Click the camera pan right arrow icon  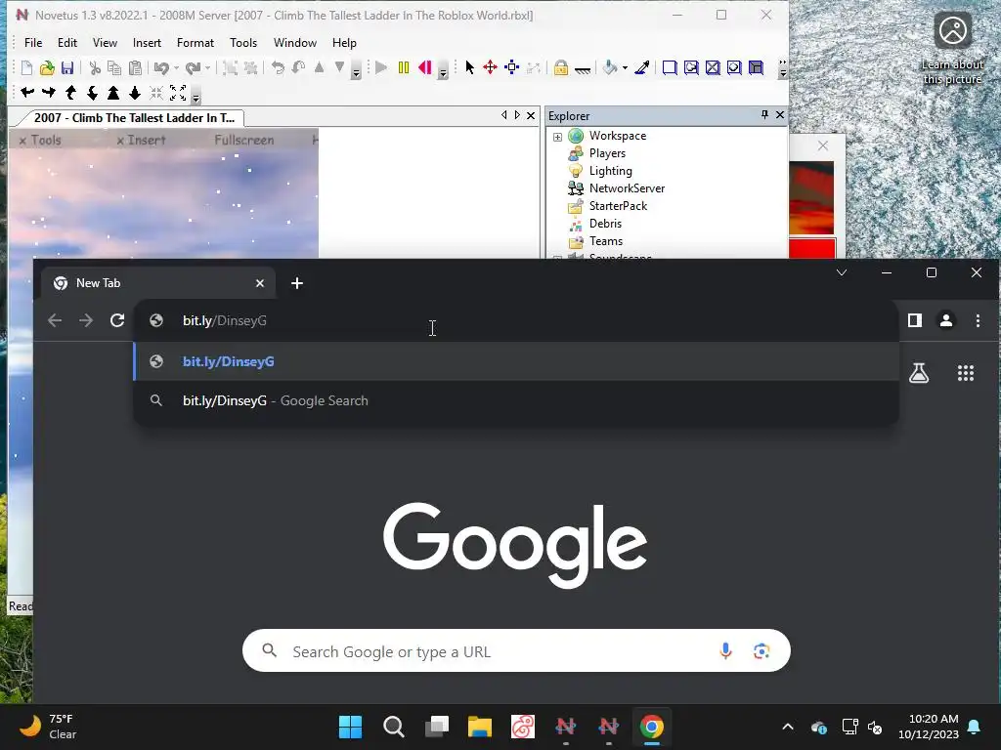[49, 93]
